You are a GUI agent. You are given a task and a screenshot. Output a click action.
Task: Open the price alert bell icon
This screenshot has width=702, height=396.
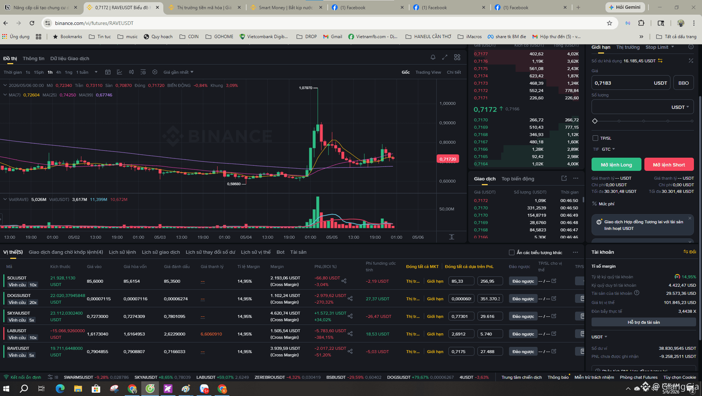[433, 57]
